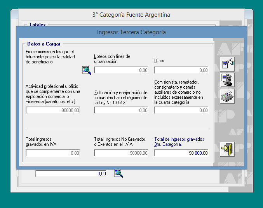Print using the printer icon

tap(227, 96)
